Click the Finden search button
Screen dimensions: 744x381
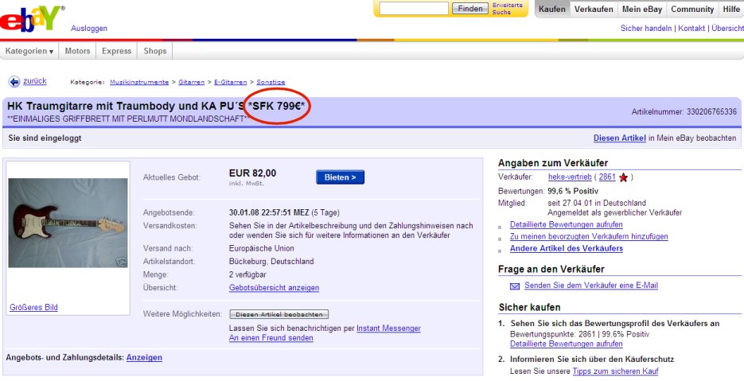[470, 9]
